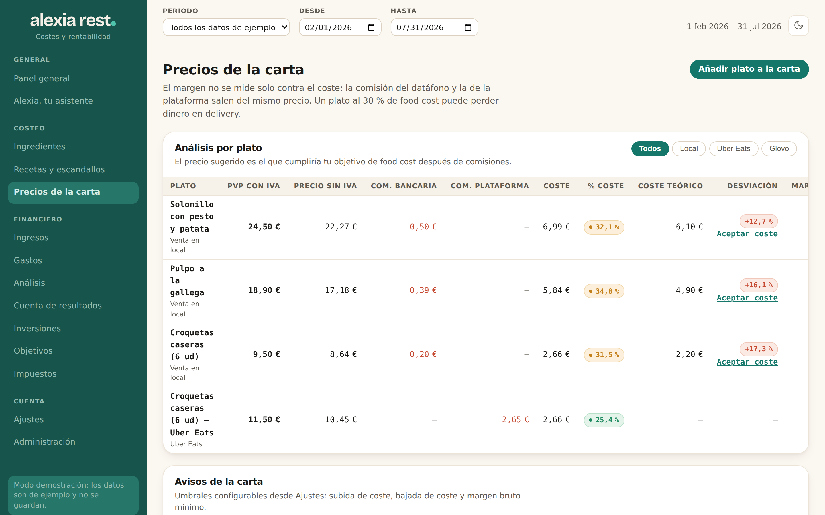Select the Todos filter chip

(x=650, y=149)
